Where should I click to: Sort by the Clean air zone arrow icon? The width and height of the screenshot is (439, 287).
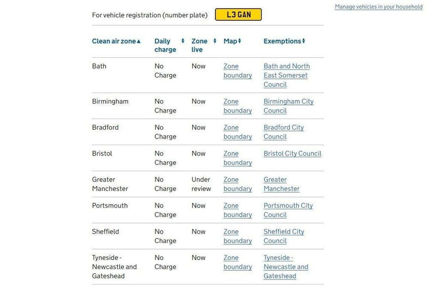139,41
